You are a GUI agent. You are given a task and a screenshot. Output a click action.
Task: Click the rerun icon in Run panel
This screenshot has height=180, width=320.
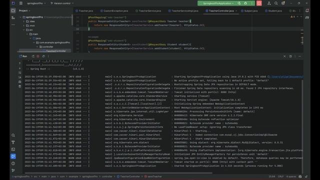tap(33, 56)
